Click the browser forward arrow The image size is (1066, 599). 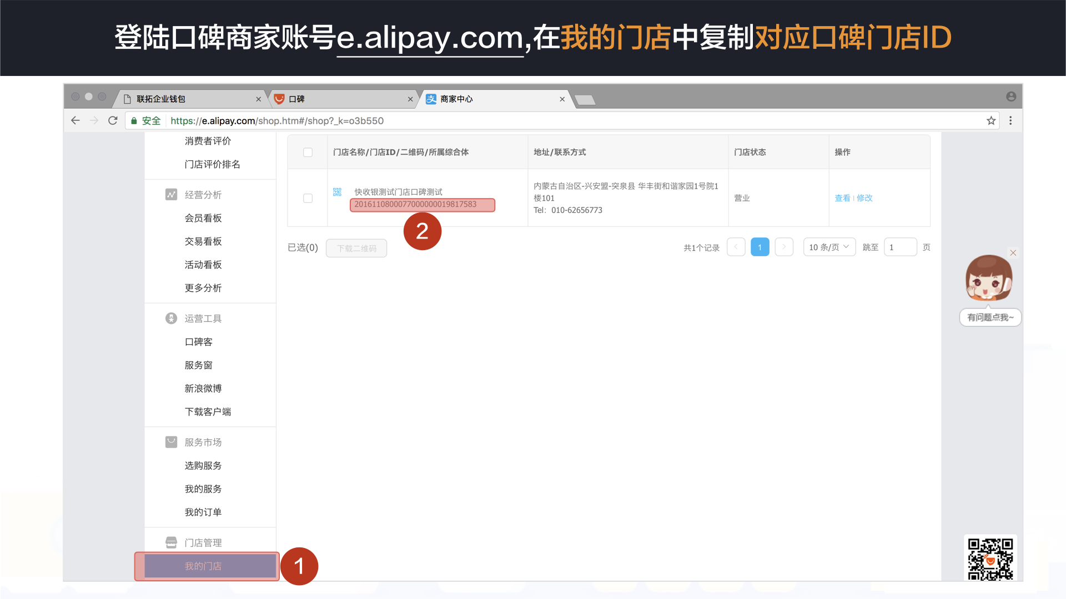coord(94,120)
